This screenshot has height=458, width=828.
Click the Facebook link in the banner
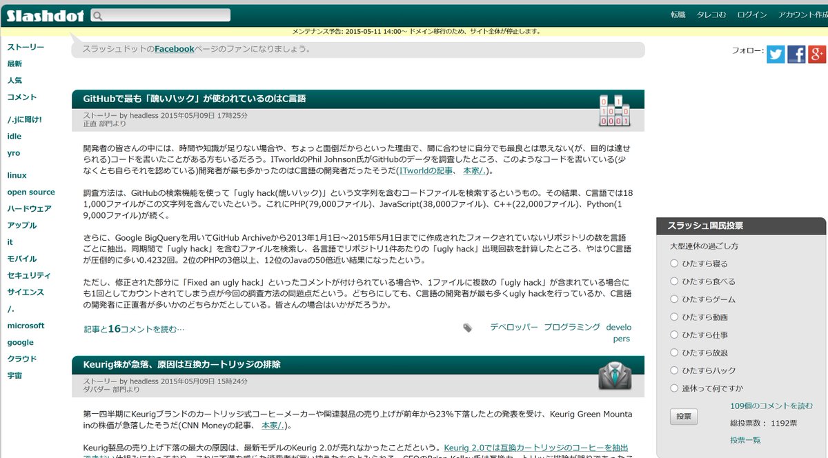pyautogui.click(x=174, y=49)
